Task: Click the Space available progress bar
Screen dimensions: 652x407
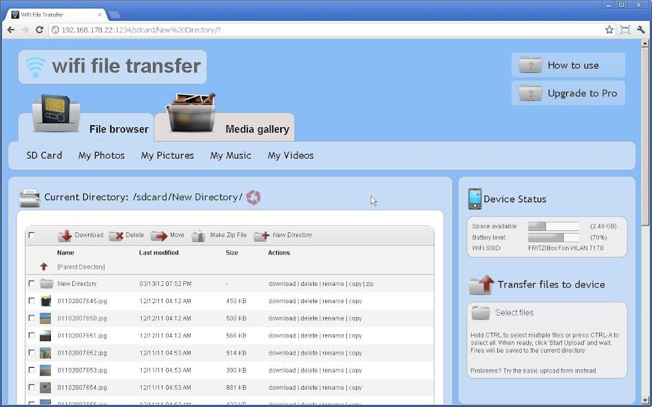Action: click(554, 226)
